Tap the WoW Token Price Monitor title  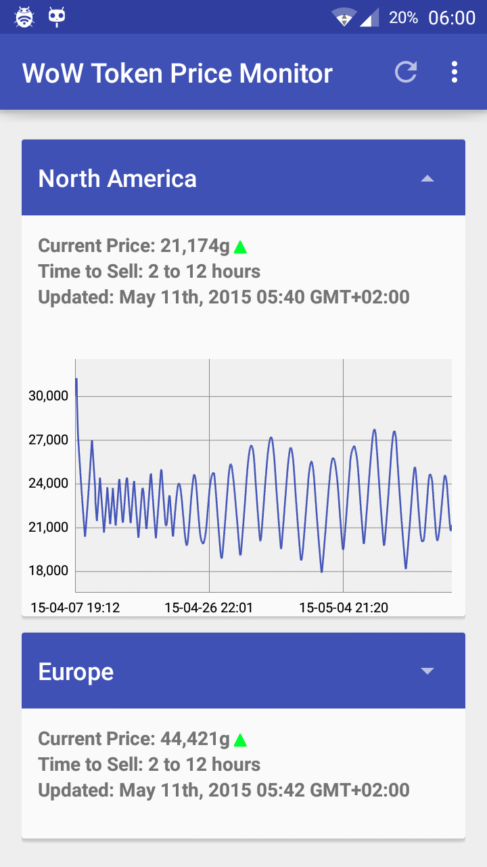tap(177, 73)
